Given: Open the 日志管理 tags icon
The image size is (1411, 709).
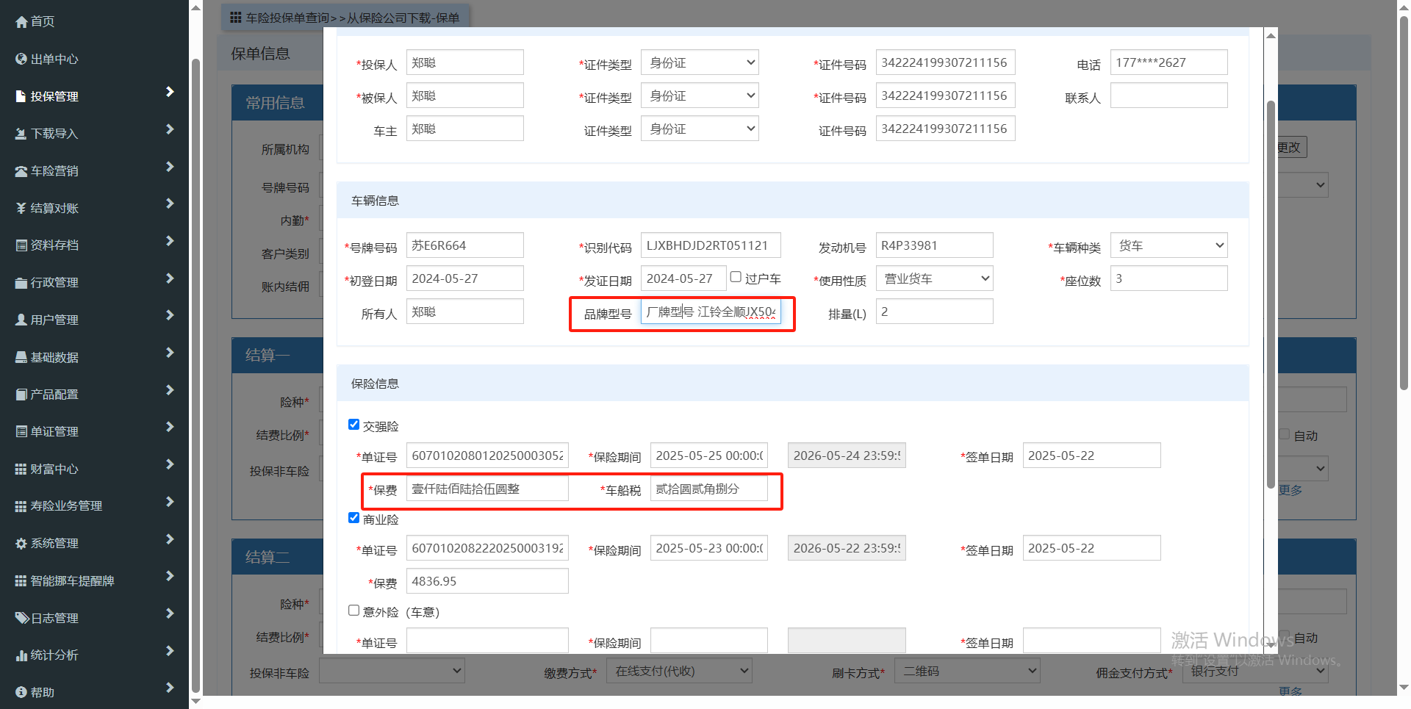Looking at the screenshot, I should (x=22, y=619).
